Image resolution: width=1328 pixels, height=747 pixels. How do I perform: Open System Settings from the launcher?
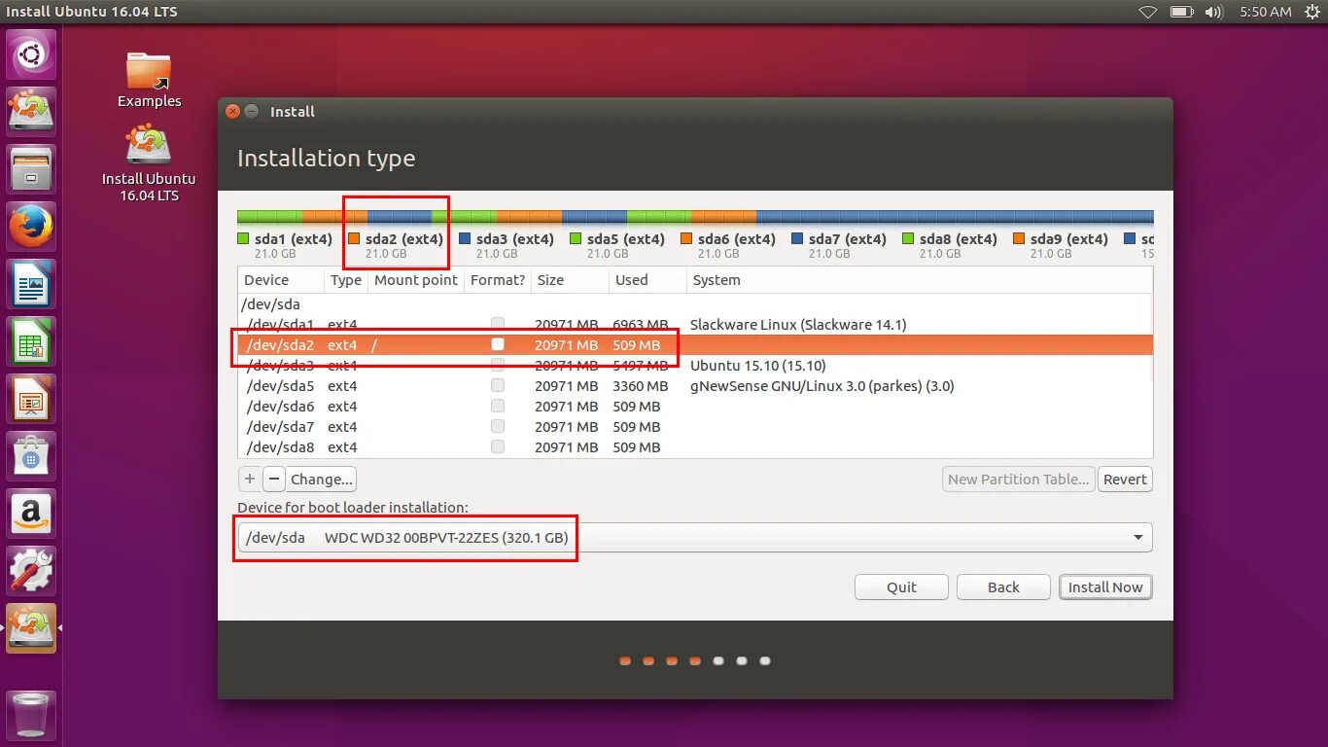point(31,571)
